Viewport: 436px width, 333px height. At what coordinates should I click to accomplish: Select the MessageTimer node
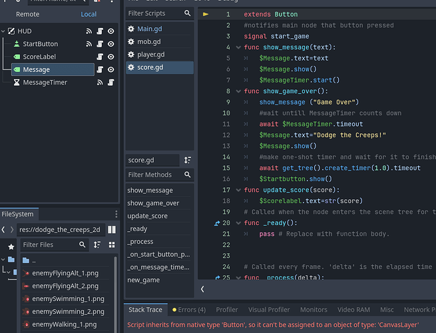tap(45, 83)
